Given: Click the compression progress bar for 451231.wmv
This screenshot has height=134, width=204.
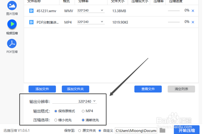Looking at the screenshot, I should coord(174,11).
